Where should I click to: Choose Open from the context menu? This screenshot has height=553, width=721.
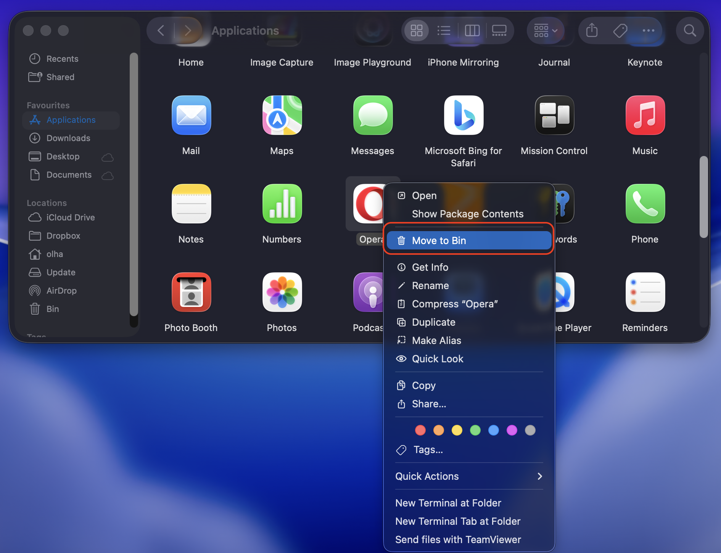pyautogui.click(x=469, y=196)
